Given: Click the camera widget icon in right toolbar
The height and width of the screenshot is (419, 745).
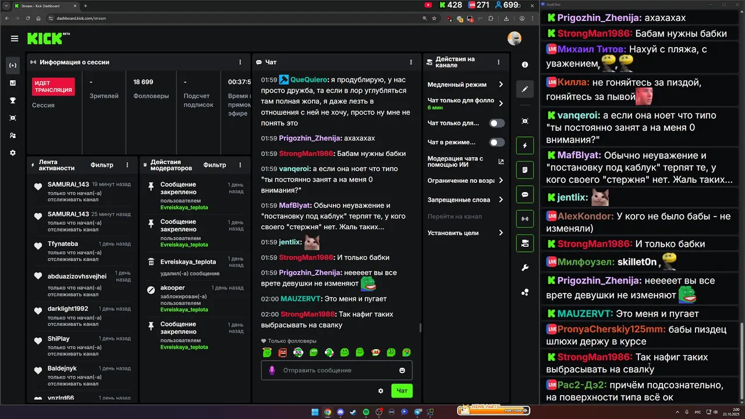Looking at the screenshot, I should 525,243.
